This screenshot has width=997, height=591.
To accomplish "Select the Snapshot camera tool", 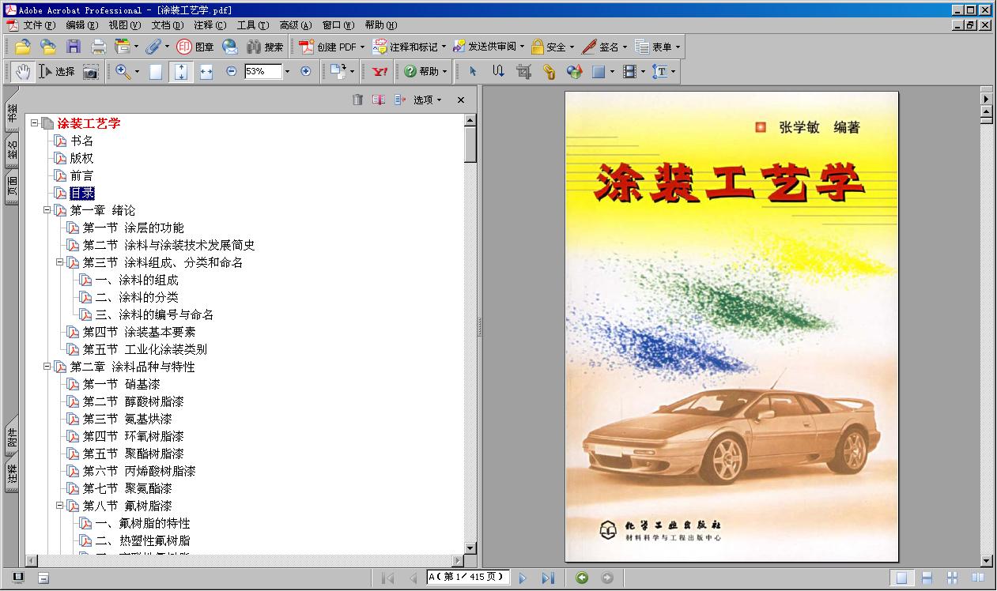I will (91, 71).
